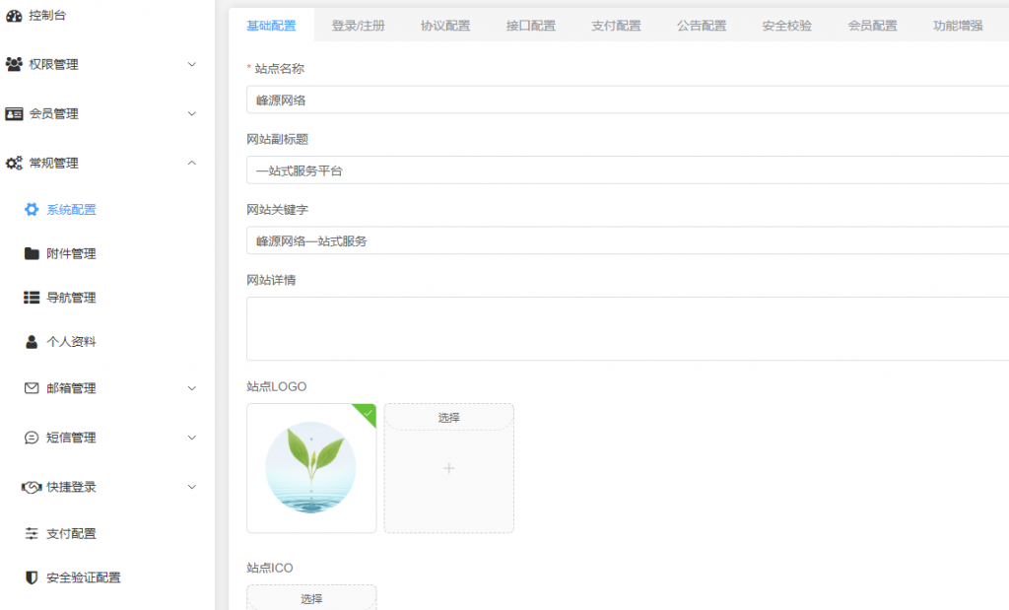
Task: Click the shield icon for 安全验证配置
Action: [32, 577]
